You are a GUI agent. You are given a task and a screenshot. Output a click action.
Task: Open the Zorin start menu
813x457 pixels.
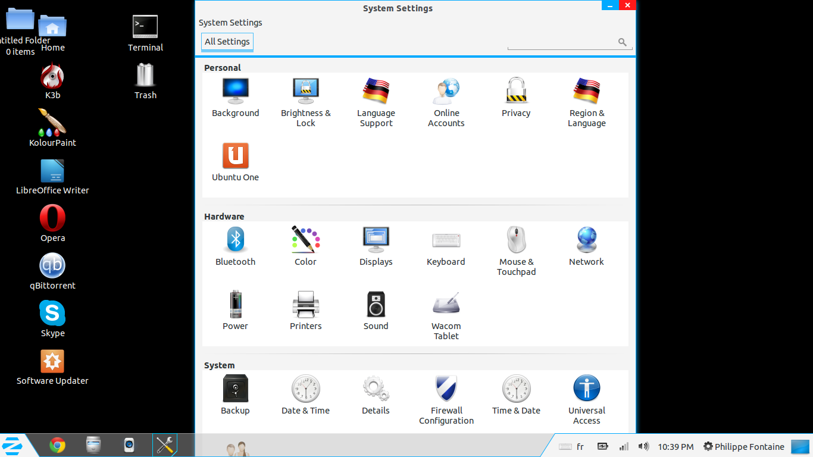(13, 445)
